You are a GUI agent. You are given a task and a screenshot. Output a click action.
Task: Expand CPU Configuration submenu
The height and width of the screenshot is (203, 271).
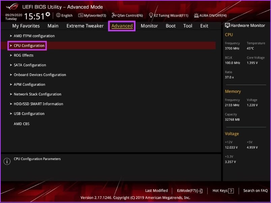tap(29, 46)
